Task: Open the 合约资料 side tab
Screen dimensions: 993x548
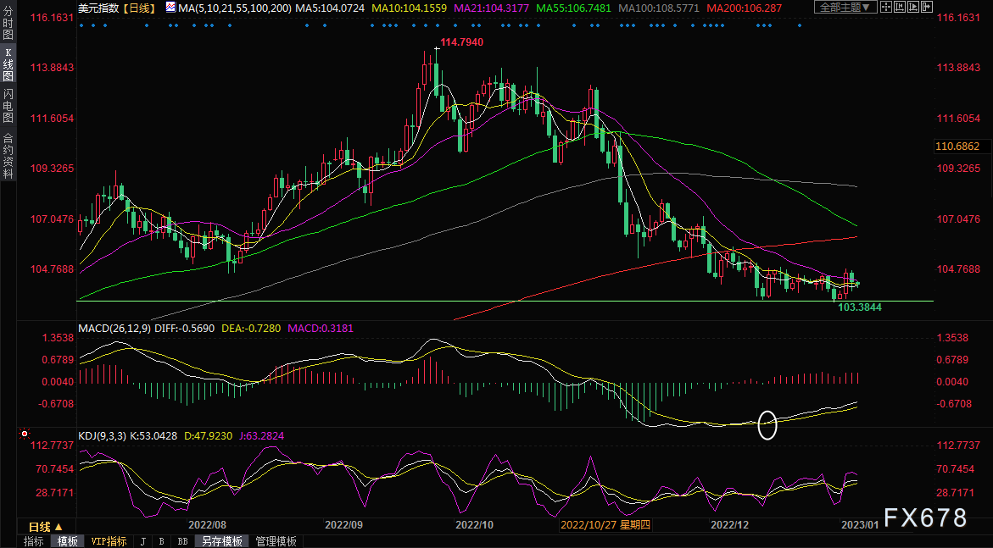Action: (x=8, y=155)
